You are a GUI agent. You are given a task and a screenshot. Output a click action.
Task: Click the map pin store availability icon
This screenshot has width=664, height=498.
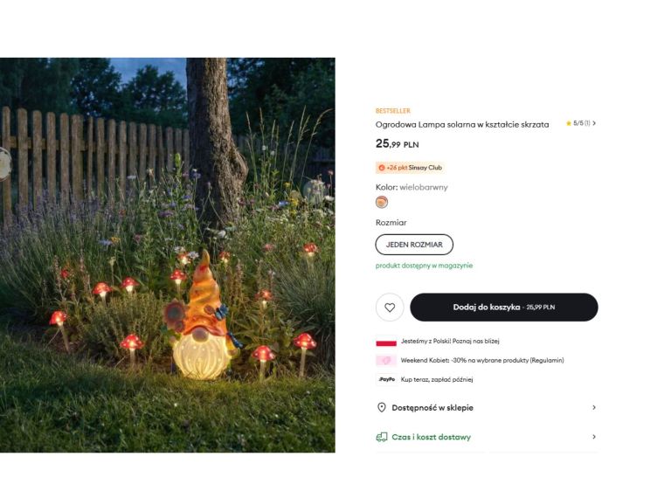pyautogui.click(x=382, y=408)
